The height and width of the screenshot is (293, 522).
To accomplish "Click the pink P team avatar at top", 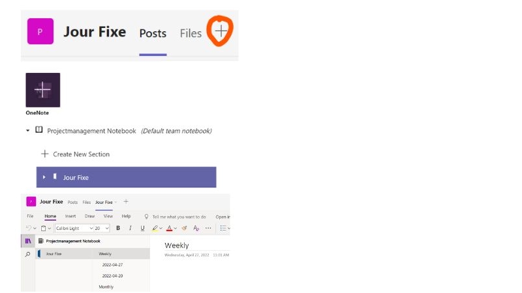I will [40, 31].
